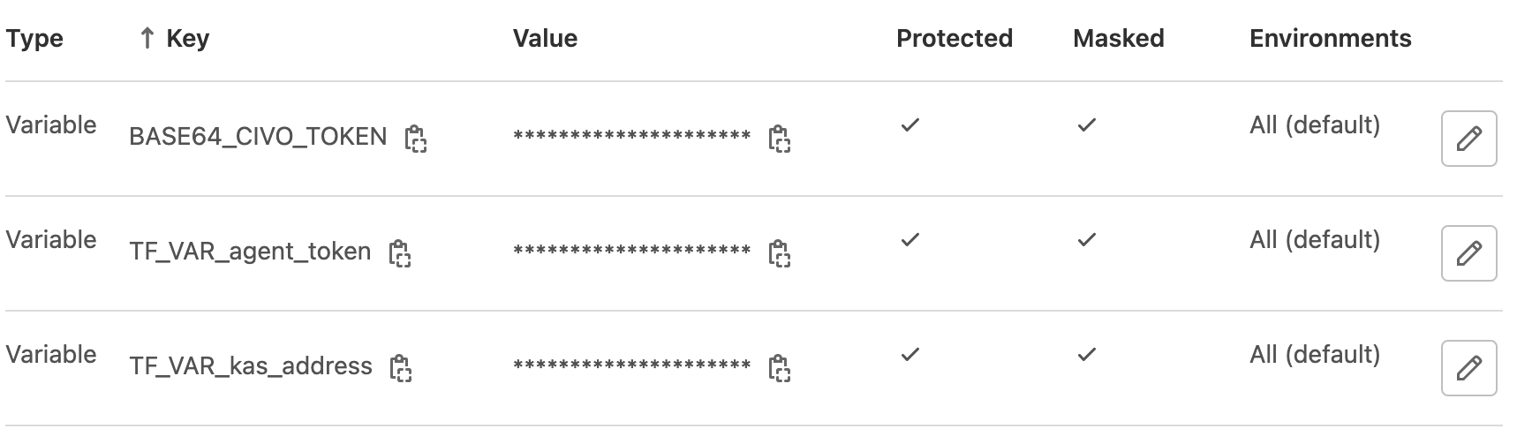Click the Protected checkmark for TF_VAR_agent_token
1517x429 pixels.
909,240
